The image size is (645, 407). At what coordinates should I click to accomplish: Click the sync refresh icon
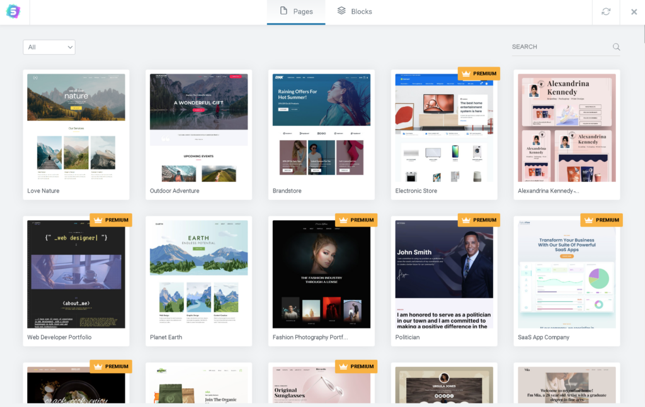606,12
